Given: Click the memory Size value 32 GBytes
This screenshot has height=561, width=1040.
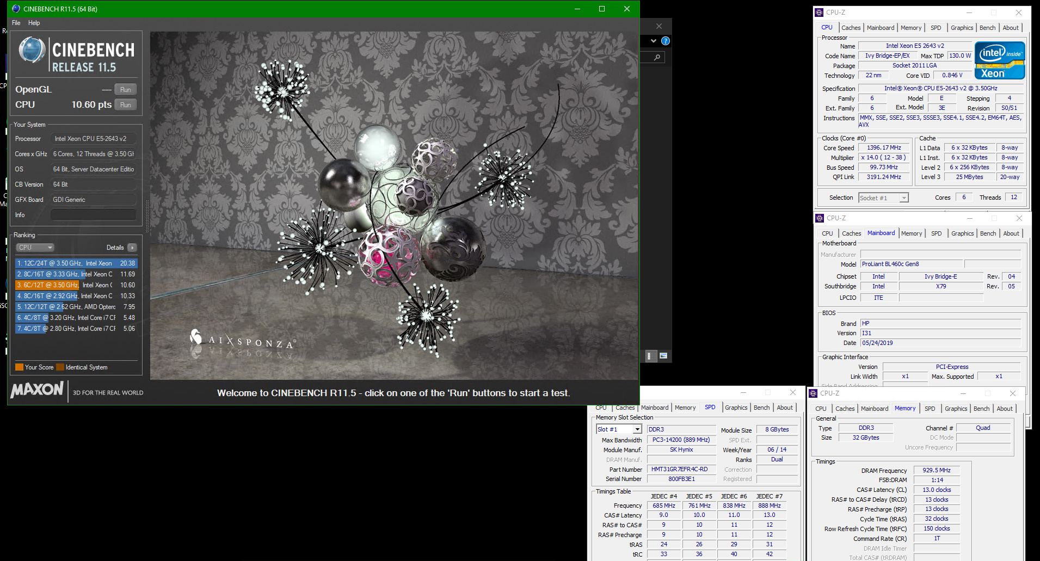Looking at the screenshot, I should pyautogui.click(x=866, y=438).
